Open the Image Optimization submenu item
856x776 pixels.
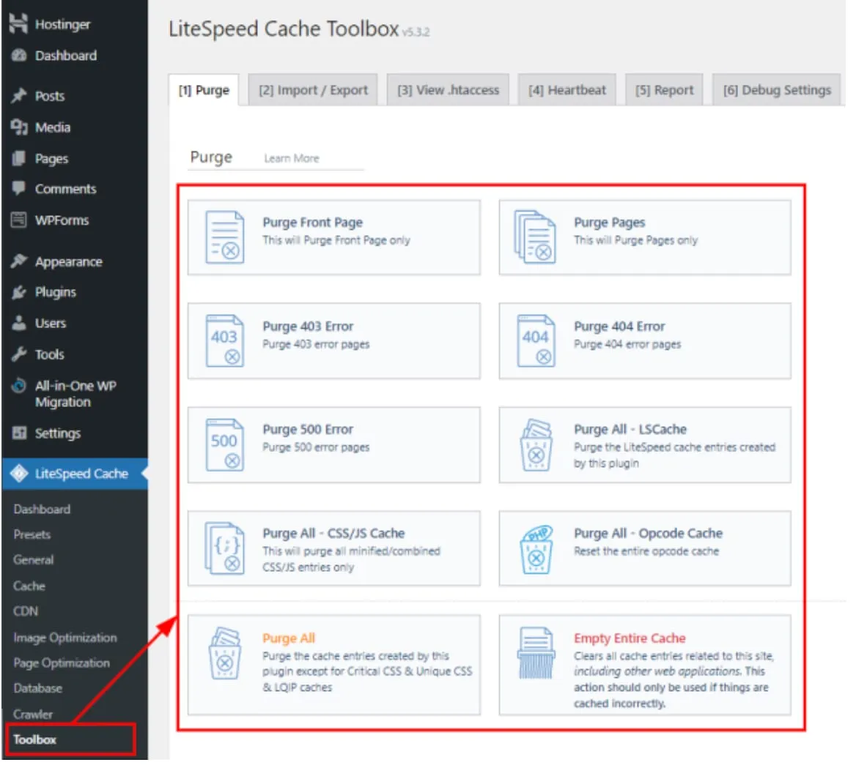(65, 637)
